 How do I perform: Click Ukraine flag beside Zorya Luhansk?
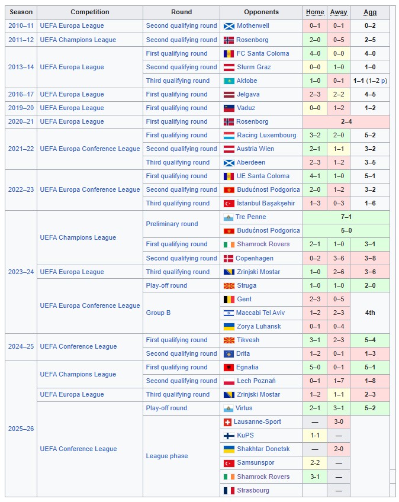[229, 327]
